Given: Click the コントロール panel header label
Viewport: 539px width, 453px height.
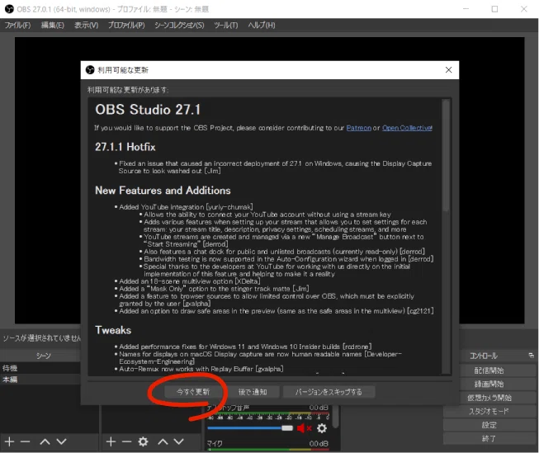Looking at the screenshot, I should tap(484, 356).
